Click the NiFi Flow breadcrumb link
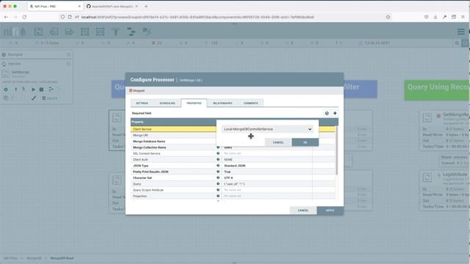 coord(10,258)
